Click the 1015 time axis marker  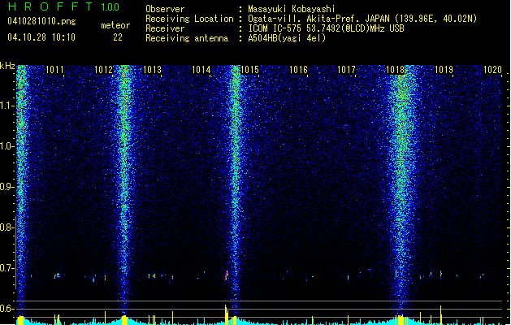point(249,70)
